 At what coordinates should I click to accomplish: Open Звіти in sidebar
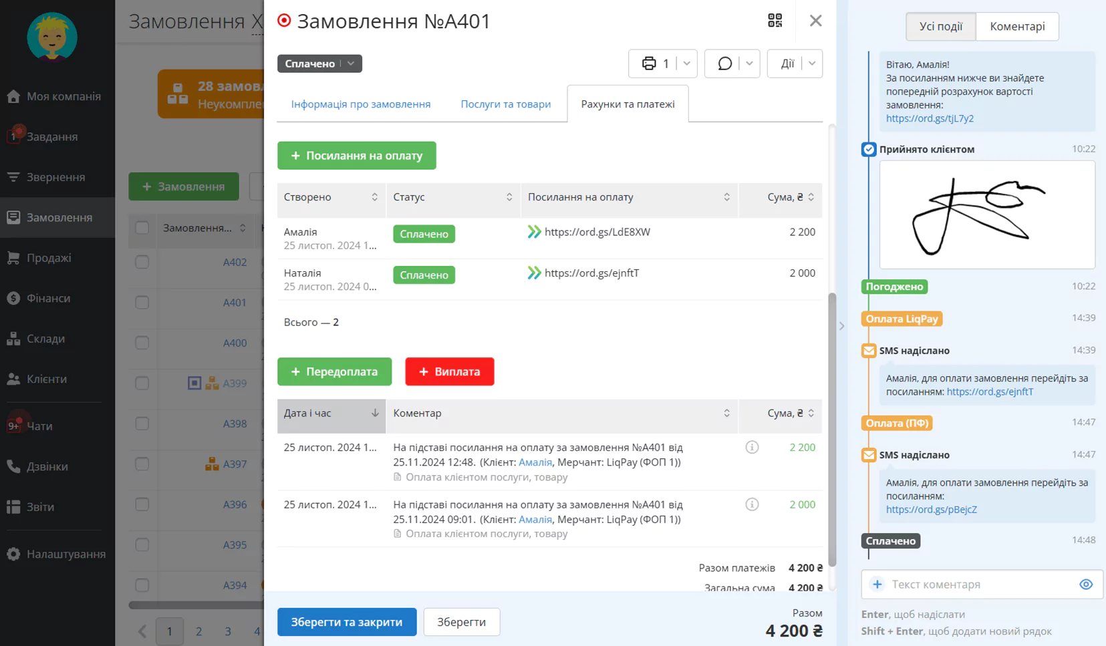[57, 507]
